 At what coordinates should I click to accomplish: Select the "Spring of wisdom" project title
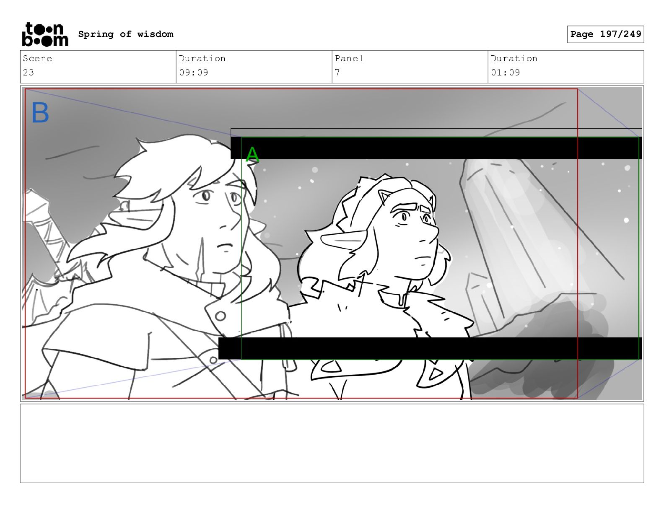[126, 34]
